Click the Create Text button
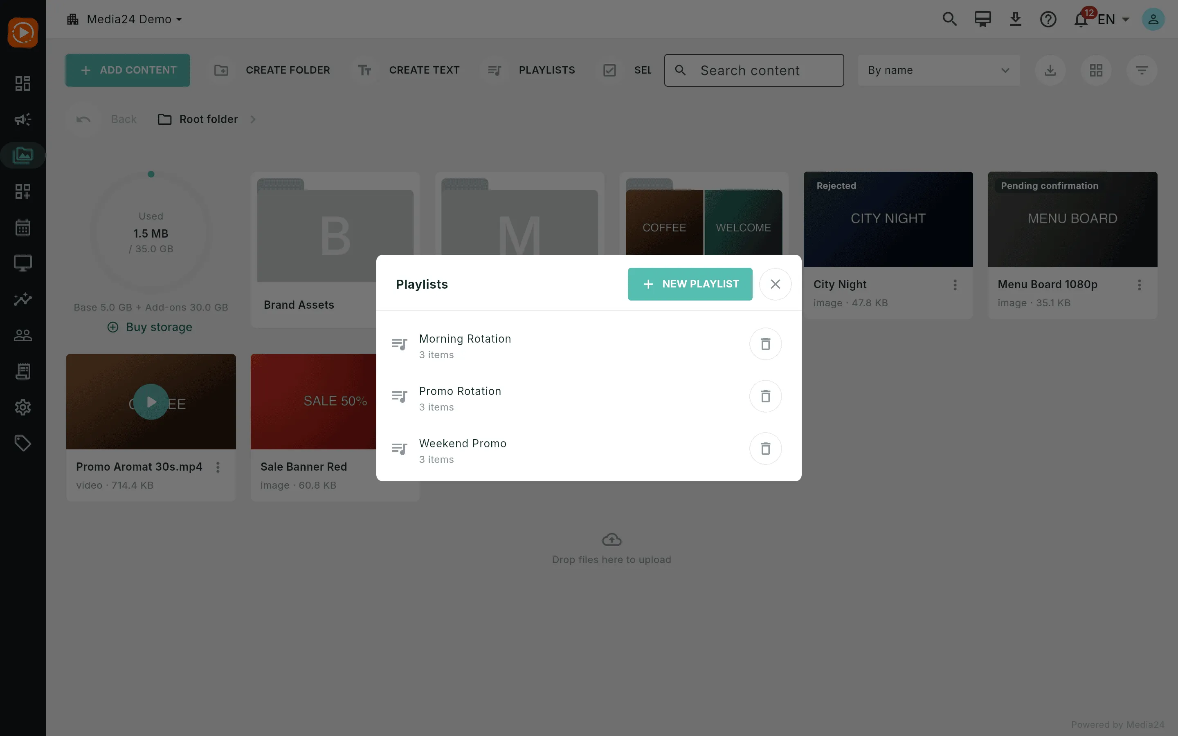 click(x=408, y=70)
